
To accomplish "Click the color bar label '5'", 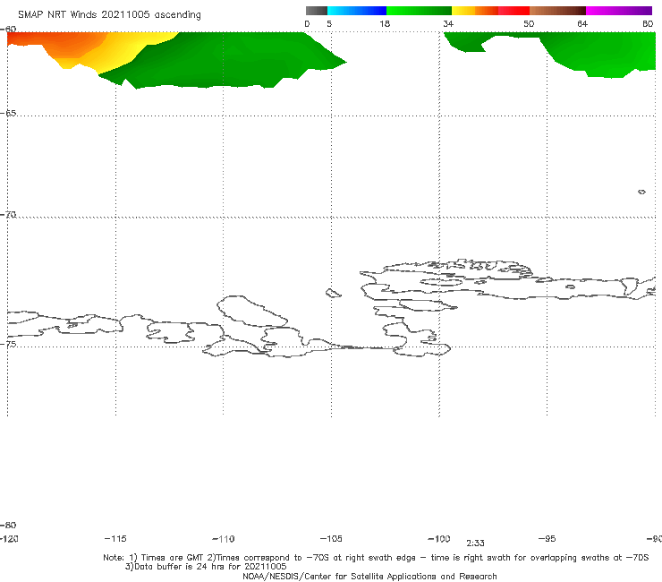I will (x=329, y=23).
